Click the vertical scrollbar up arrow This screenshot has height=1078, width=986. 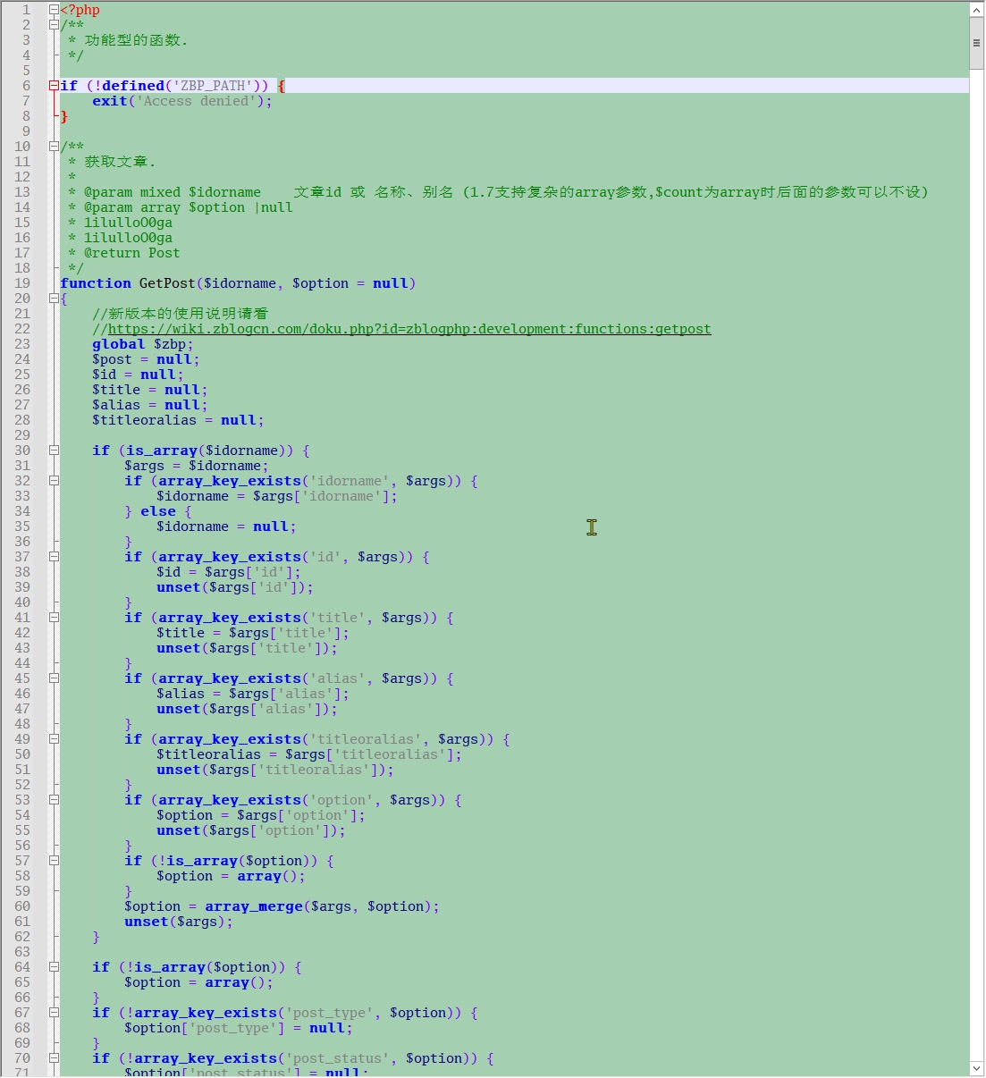977,10
